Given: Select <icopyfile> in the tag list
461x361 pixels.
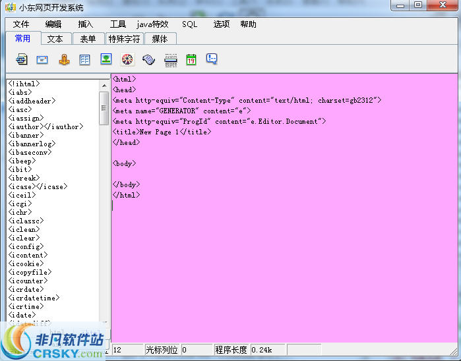Looking at the screenshot, I should 30,272.
